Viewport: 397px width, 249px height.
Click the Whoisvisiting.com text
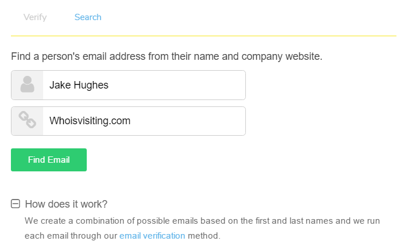point(90,121)
